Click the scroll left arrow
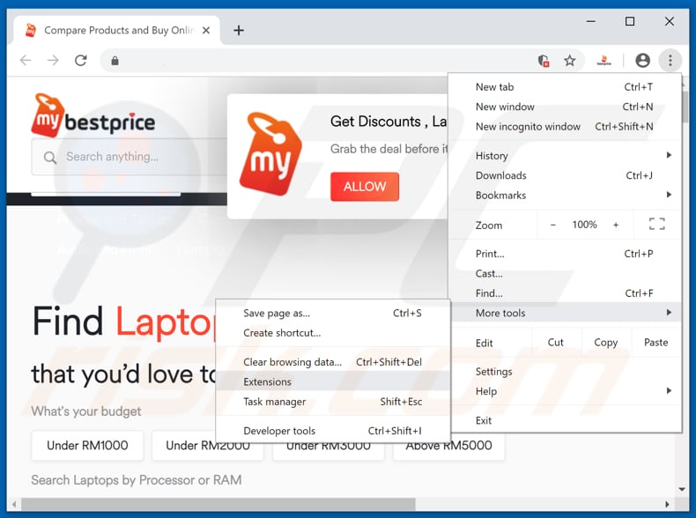The height and width of the screenshot is (518, 696). 14,504
